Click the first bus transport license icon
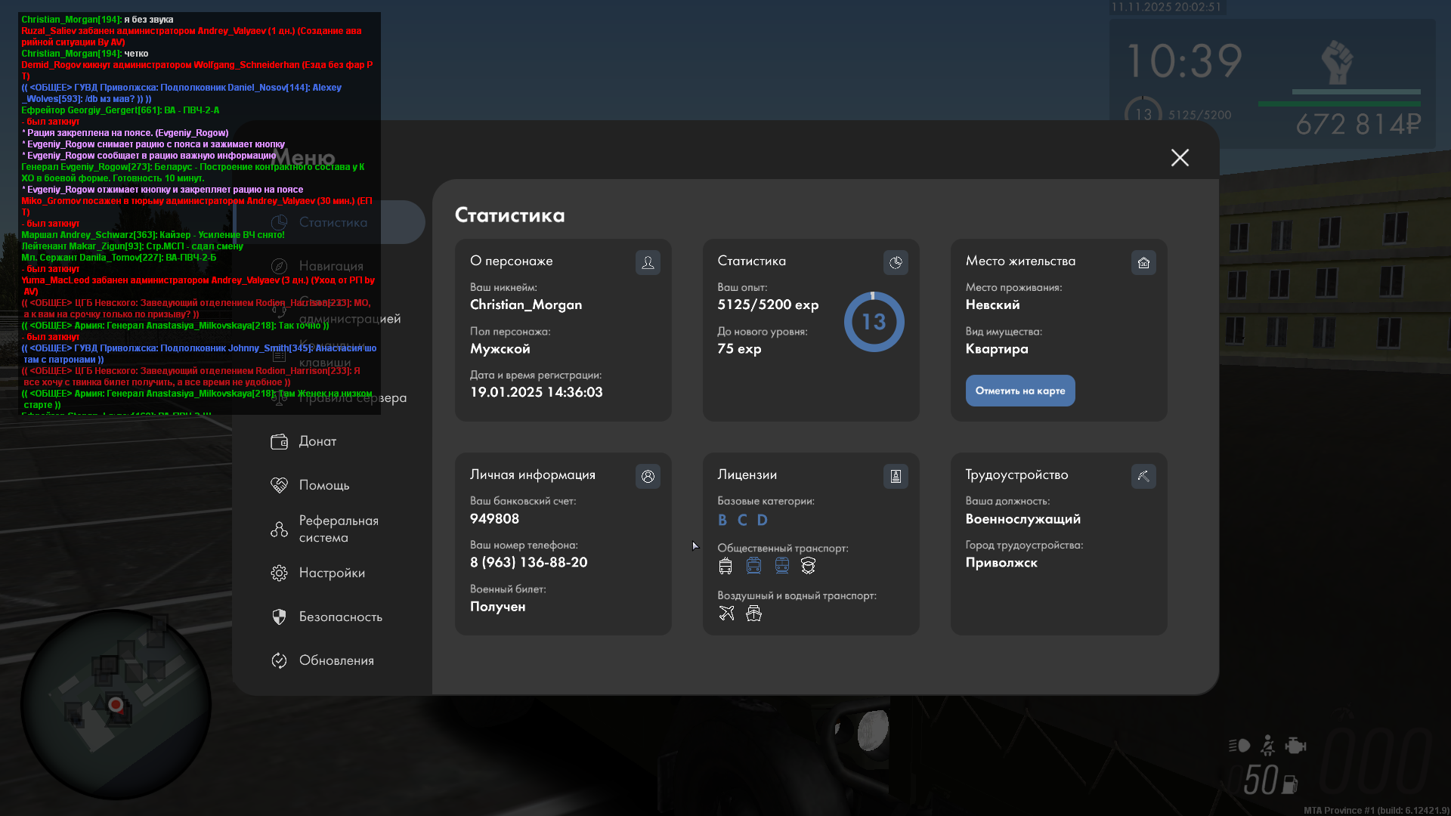Screen dimensions: 1451x816 point(725,565)
